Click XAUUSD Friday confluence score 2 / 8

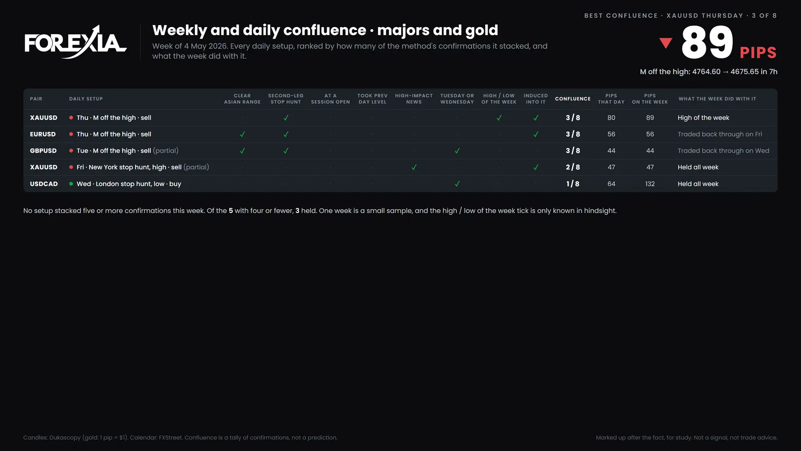573,167
